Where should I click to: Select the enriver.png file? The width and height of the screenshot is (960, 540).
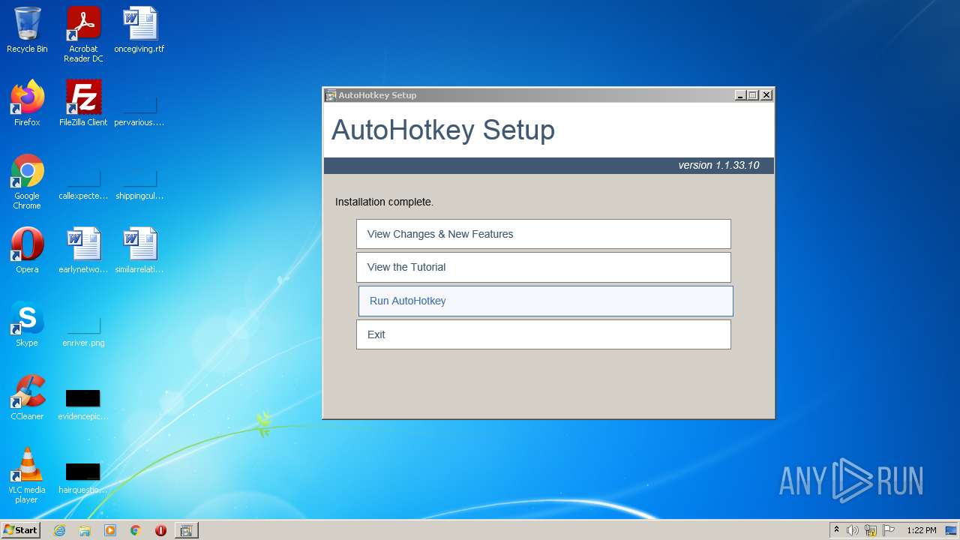pos(83,331)
